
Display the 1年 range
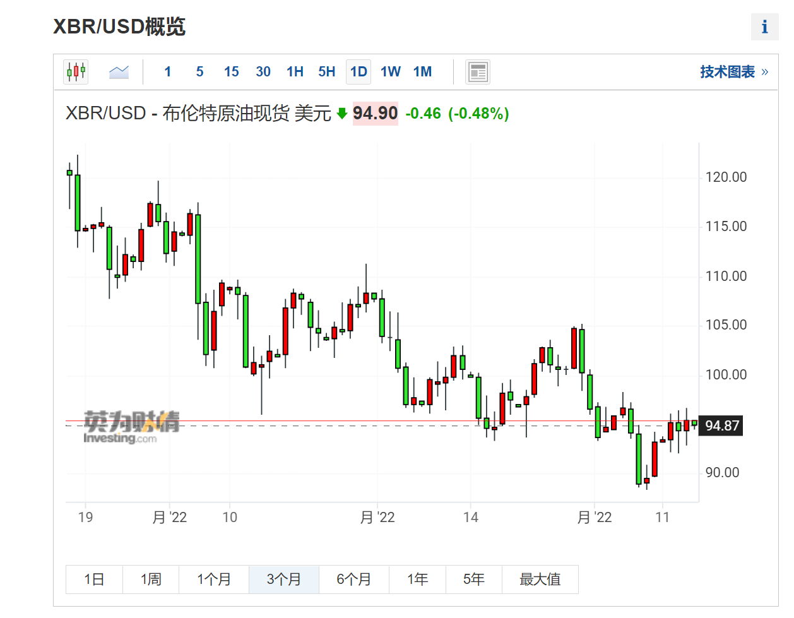click(417, 579)
